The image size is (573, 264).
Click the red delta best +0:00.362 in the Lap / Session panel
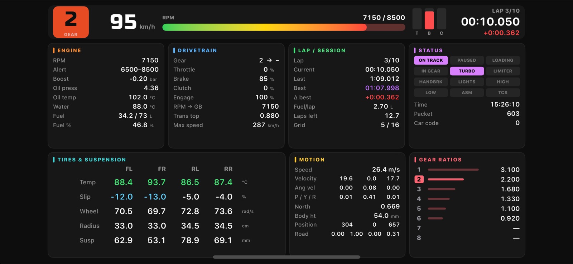tap(382, 97)
